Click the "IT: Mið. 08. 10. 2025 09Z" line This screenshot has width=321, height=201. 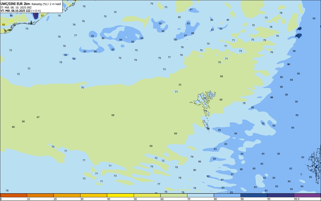click(x=16, y=8)
